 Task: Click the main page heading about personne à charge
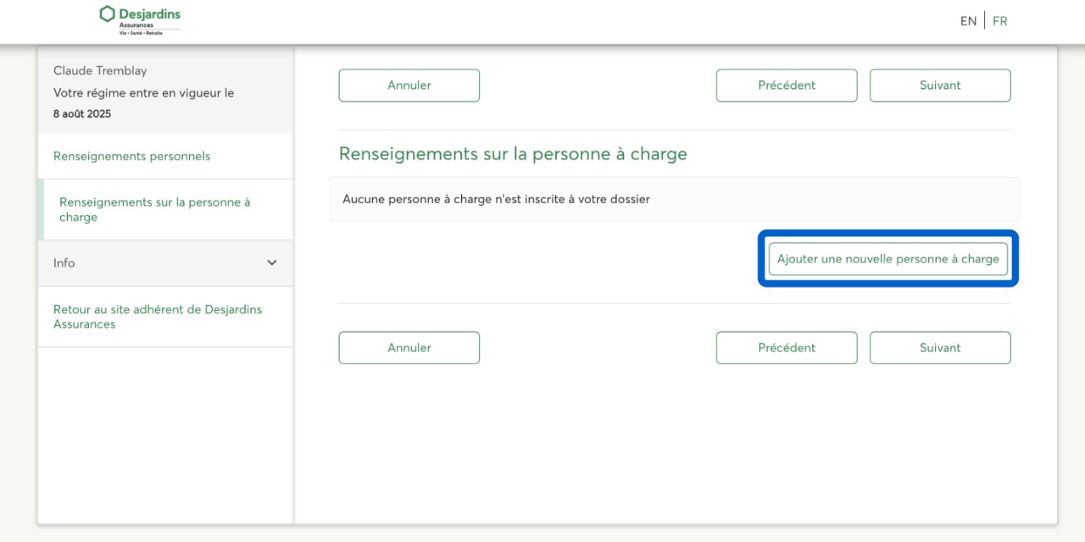pyautogui.click(x=513, y=153)
